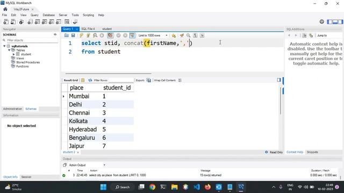This screenshot has height=193, width=344.
Task: Collapse the sqltutorials schema node
Action: [x=4, y=46]
